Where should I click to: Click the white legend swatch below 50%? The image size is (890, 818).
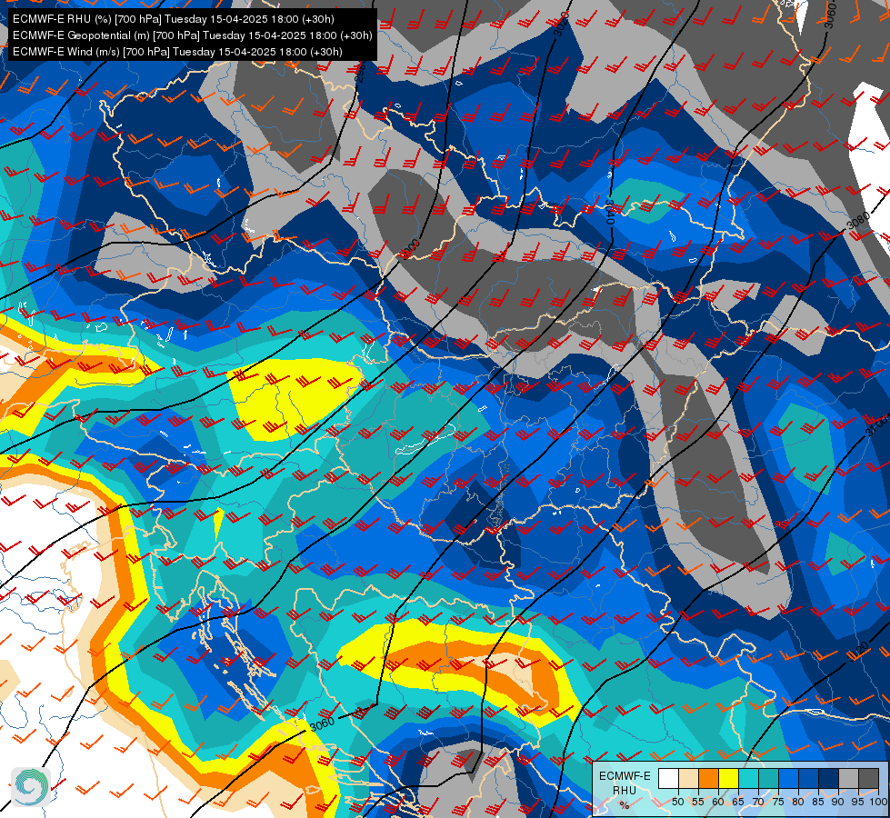[668, 778]
